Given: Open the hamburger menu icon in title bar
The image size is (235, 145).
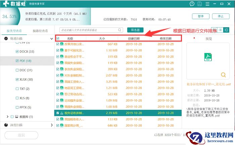Looking at the screenshot, I should (x=207, y=4).
